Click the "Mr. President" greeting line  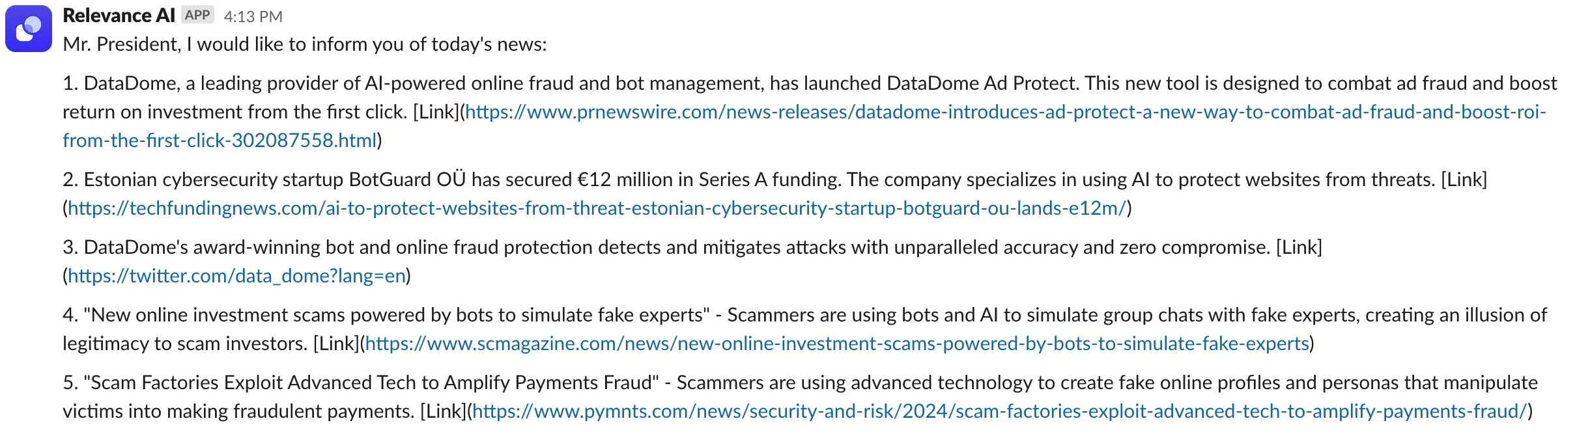coord(305,44)
